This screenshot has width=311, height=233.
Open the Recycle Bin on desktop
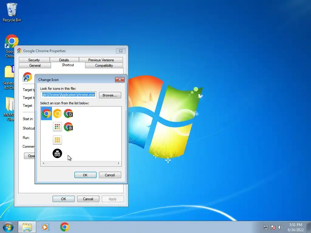click(x=12, y=12)
